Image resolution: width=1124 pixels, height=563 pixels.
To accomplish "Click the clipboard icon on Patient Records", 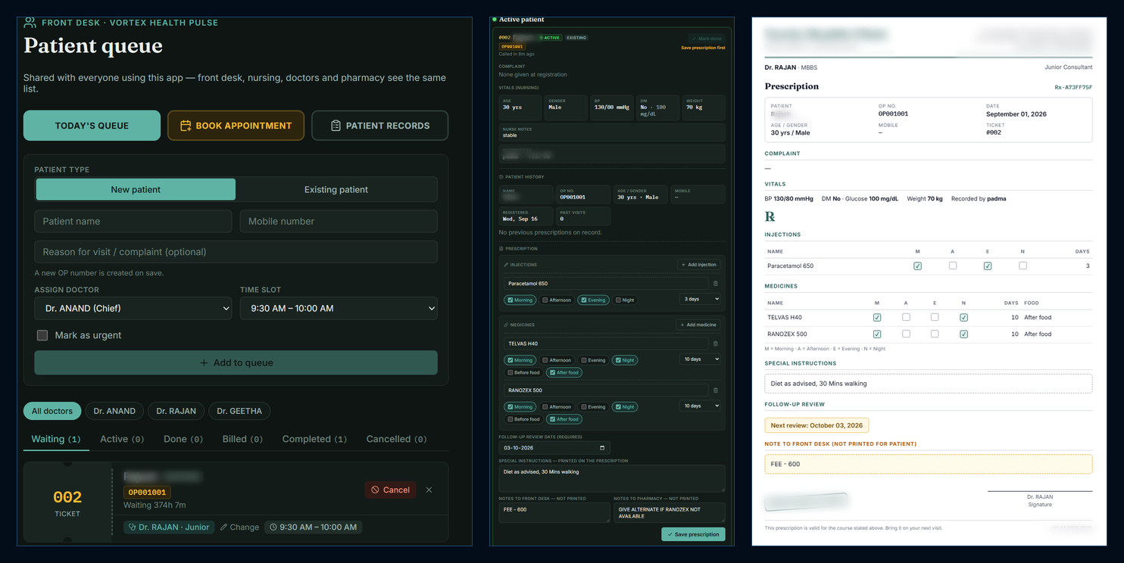I will [x=336, y=126].
